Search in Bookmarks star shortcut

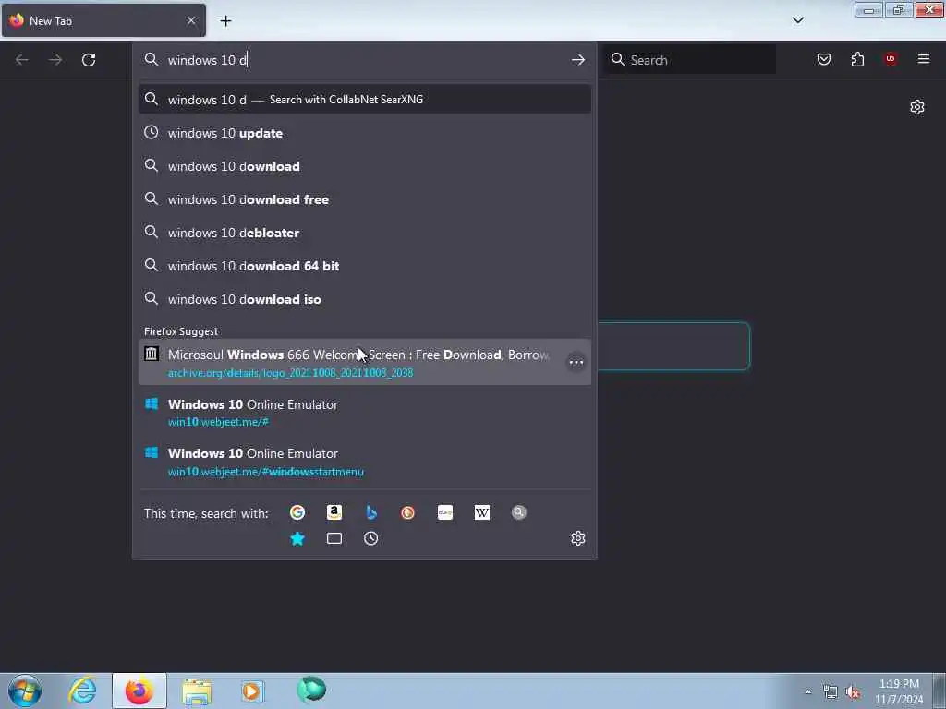(x=297, y=538)
